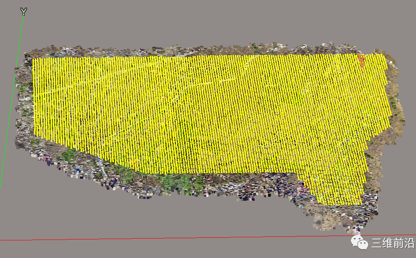416x258 pixels.
Task: Select the uncovered terrain strip above the yellow grid
Action: 198,50
